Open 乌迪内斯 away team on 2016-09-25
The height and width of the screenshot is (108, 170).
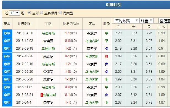pyautogui.click(x=92, y=72)
